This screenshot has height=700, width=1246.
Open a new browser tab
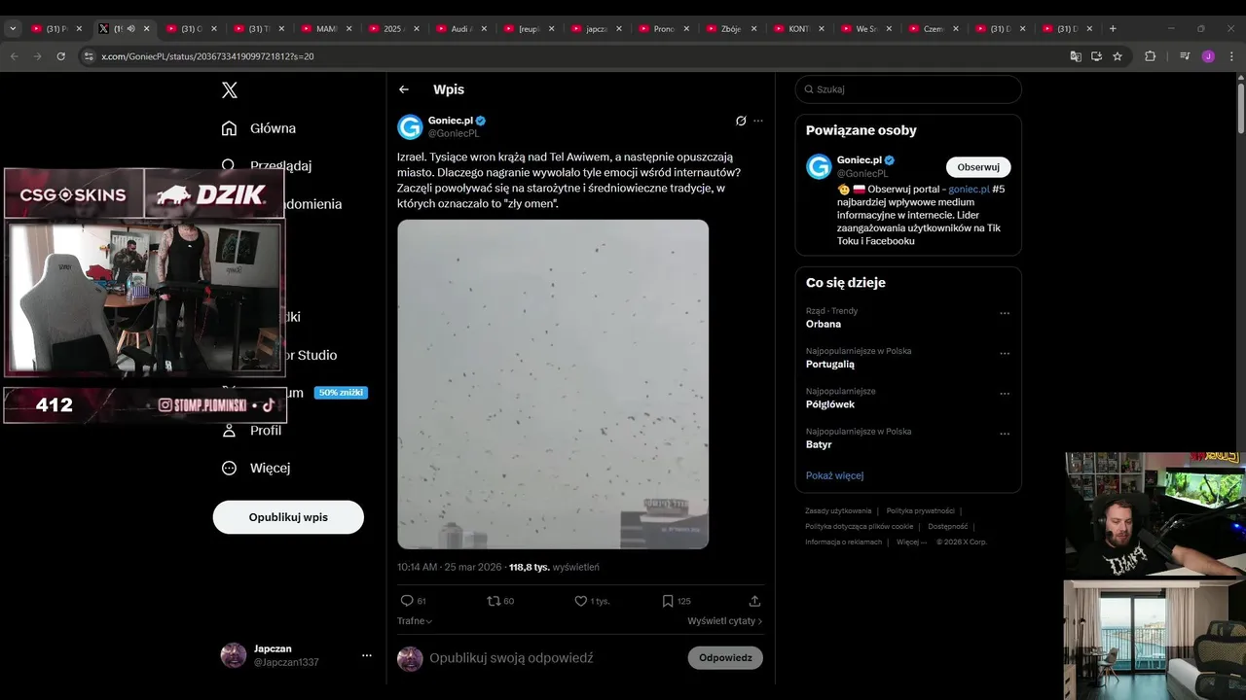1113,29
